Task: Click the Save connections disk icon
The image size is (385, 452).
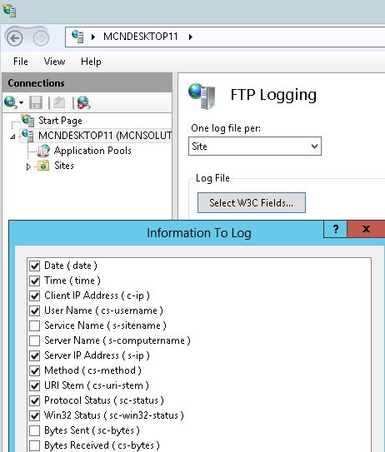Action: point(36,102)
